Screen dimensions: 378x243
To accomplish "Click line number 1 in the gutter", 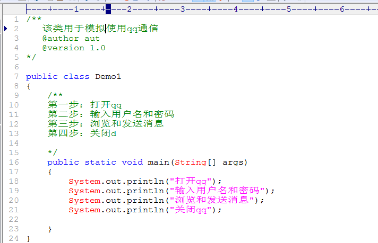I will (16, 19).
